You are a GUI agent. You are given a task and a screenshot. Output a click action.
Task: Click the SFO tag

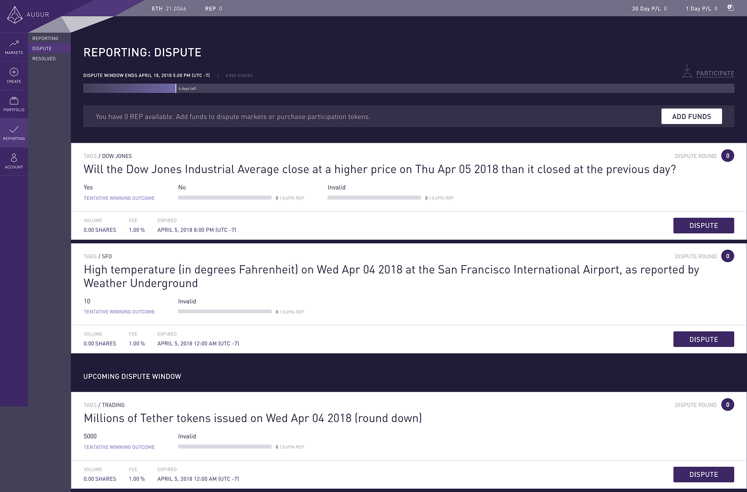(x=107, y=256)
